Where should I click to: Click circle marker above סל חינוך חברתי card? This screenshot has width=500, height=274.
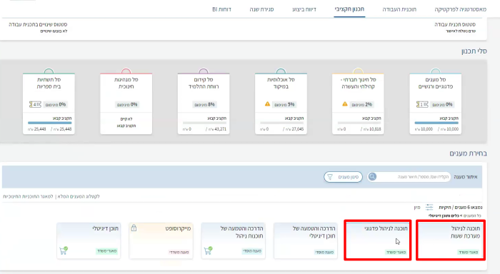point(358,71)
